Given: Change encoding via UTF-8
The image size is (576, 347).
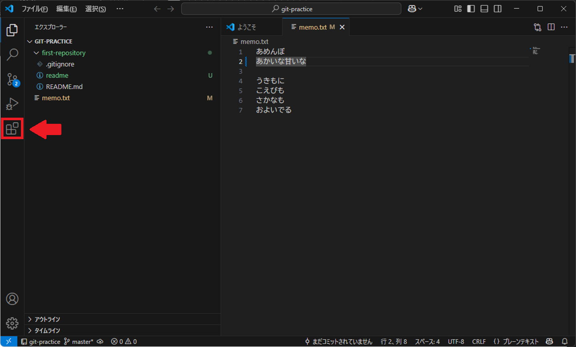Looking at the screenshot, I should tap(456, 341).
